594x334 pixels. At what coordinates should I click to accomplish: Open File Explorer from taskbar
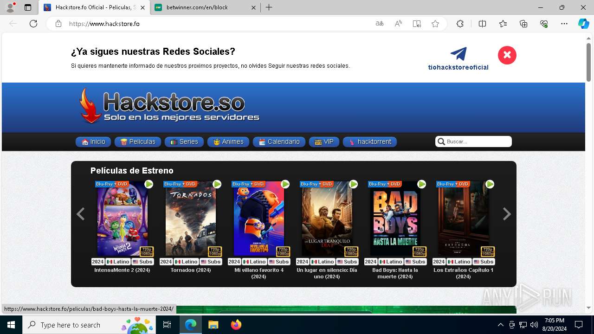213,325
